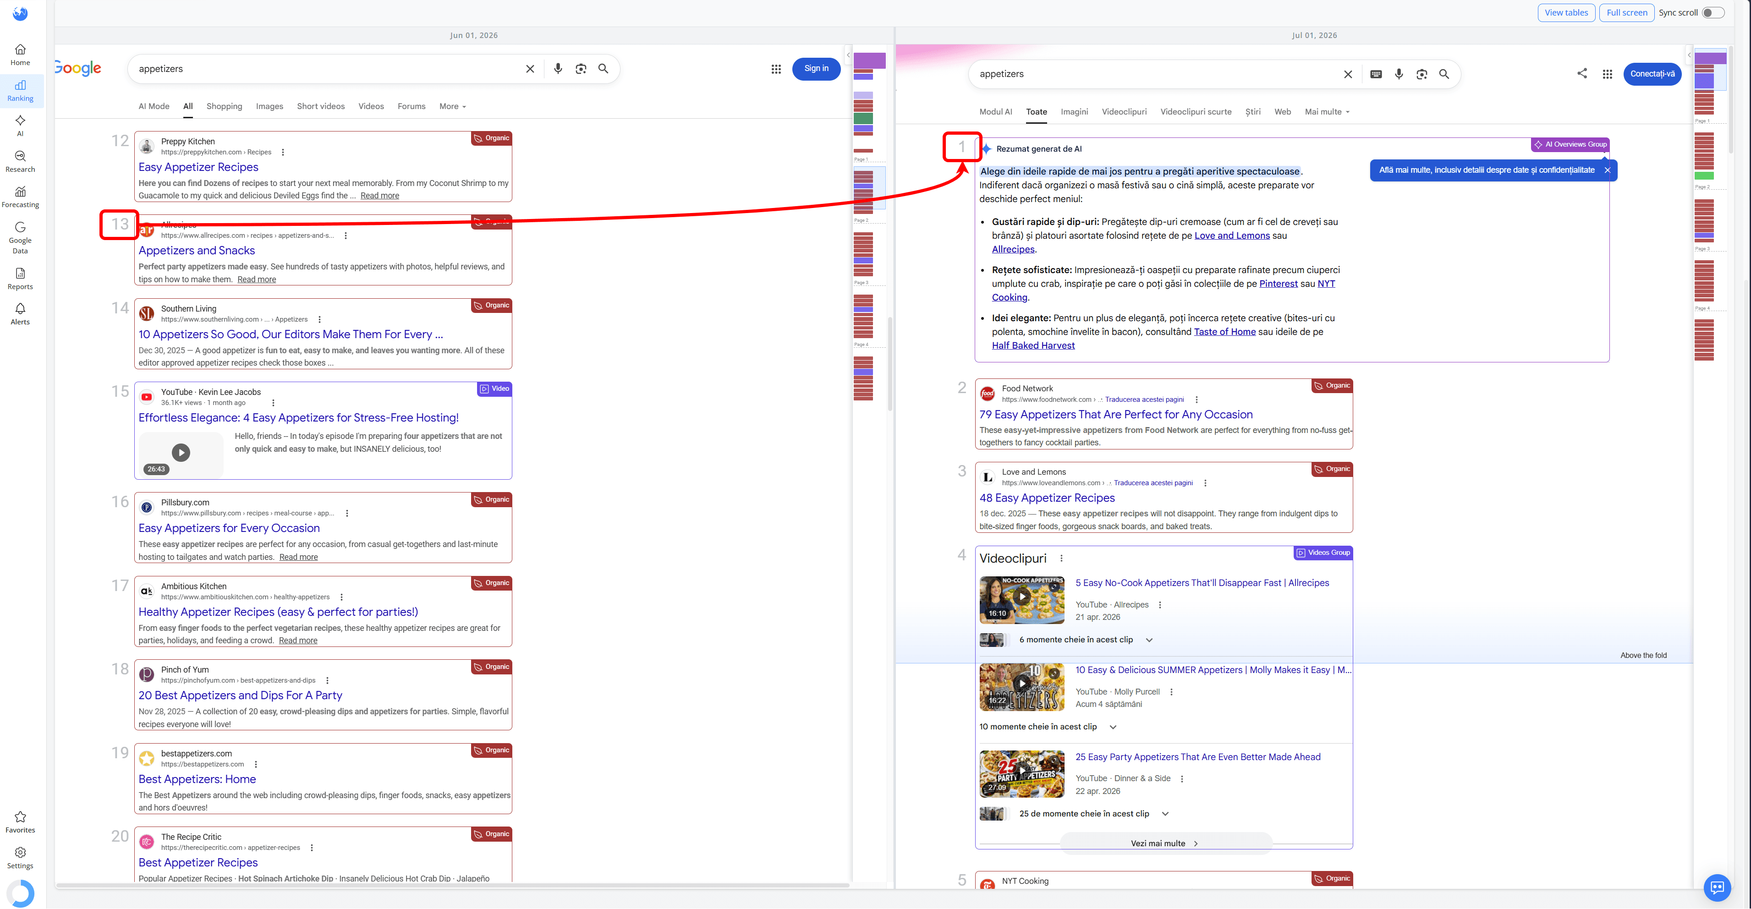1751x909 pixels.
Task: Open Google Data in the sidebar
Action: [x=20, y=238]
